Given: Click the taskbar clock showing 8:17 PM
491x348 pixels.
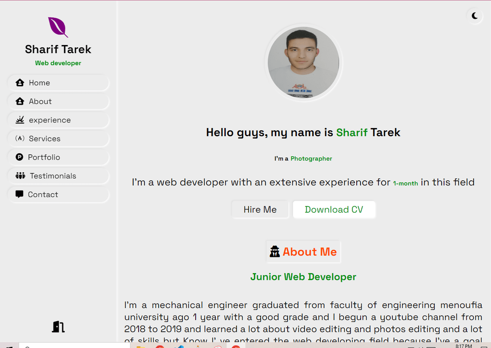Looking at the screenshot, I should pos(464,346).
